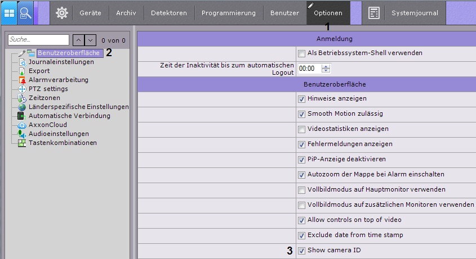Click the Systemjournal log icon
The height and width of the screenshot is (259, 476).
point(373,12)
